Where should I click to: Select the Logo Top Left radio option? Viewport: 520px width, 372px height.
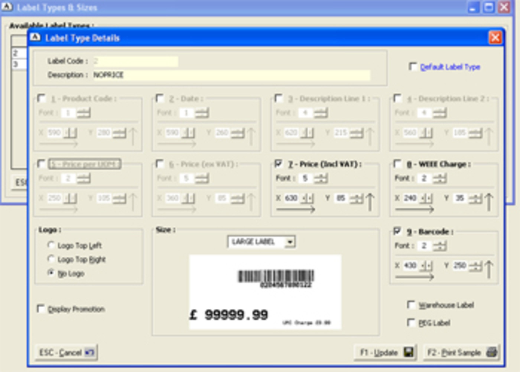click(51, 245)
